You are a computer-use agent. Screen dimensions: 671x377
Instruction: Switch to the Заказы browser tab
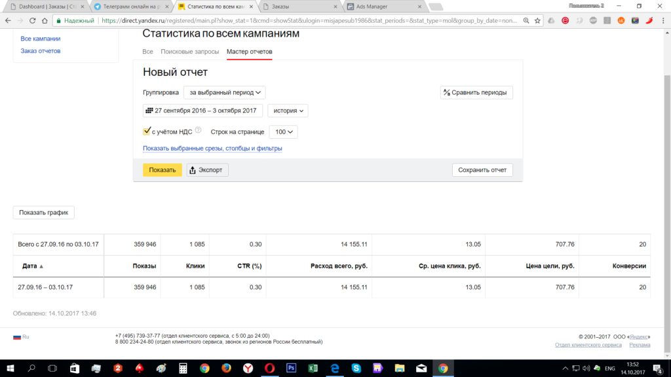coord(299,7)
